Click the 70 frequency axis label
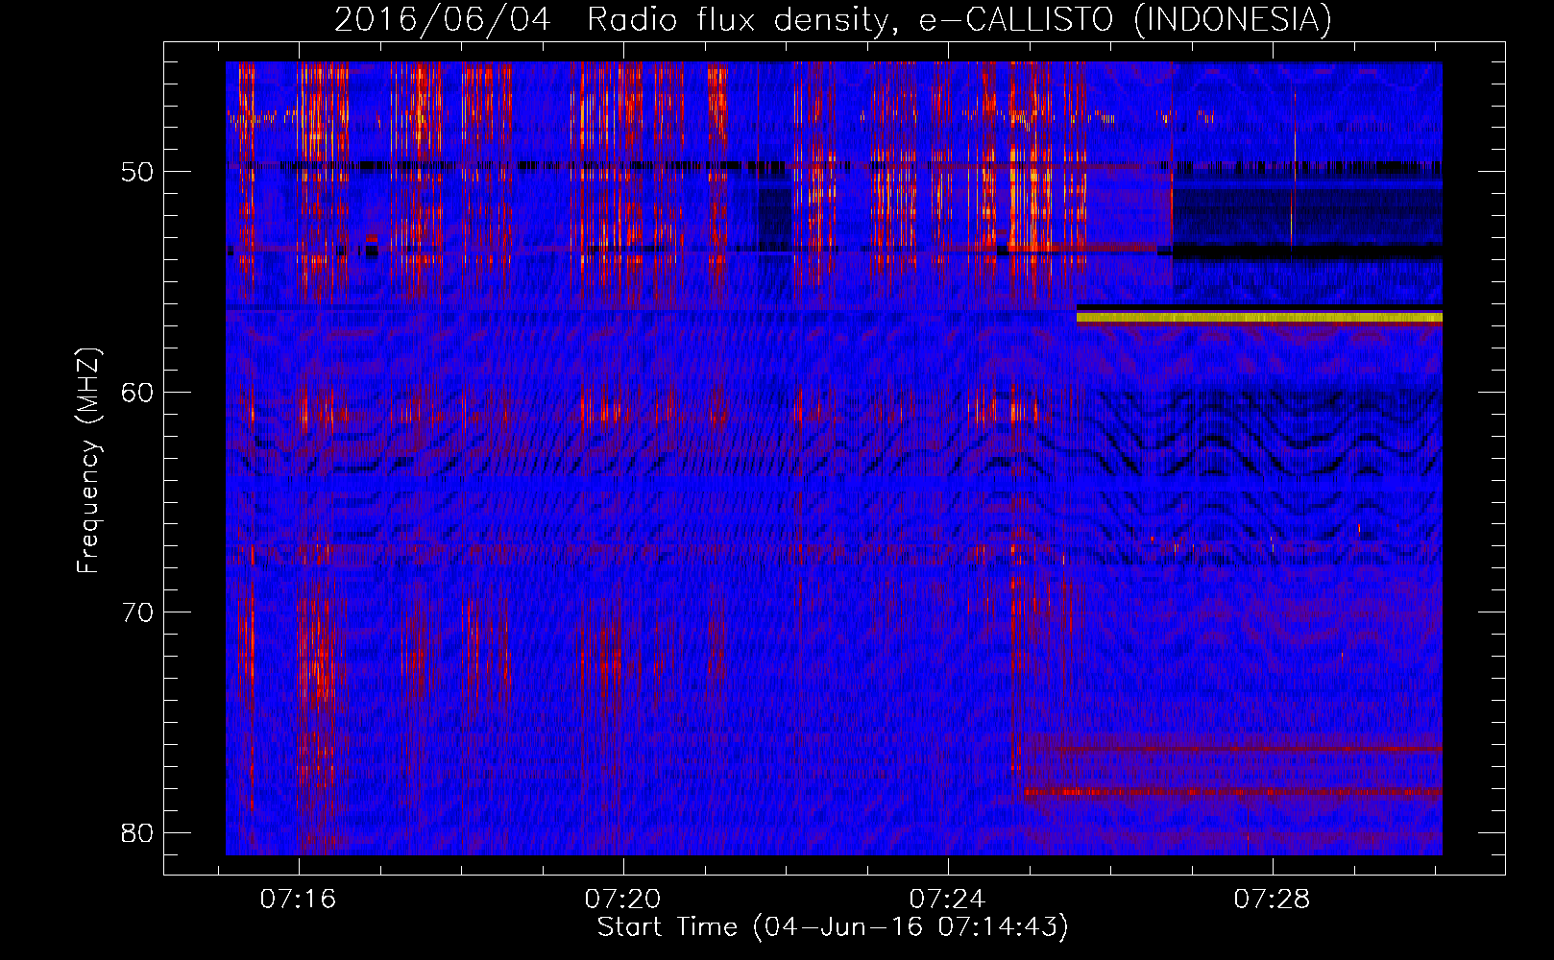The width and height of the screenshot is (1554, 960). pos(137,612)
